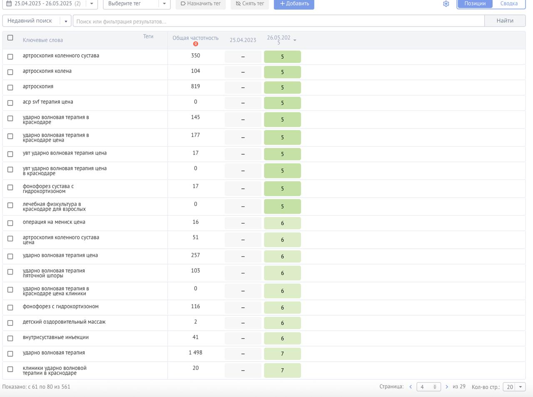The image size is (533, 397).
Task: Click the page number stepper arrows
Action: (435, 387)
